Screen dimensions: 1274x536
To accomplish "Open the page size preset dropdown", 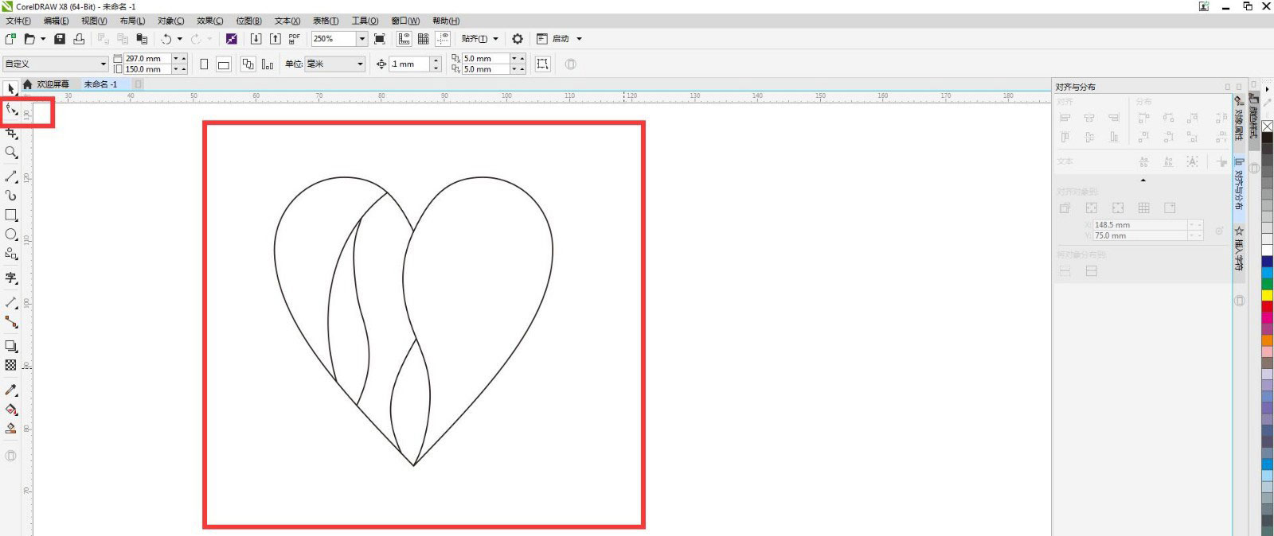I will click(x=103, y=64).
